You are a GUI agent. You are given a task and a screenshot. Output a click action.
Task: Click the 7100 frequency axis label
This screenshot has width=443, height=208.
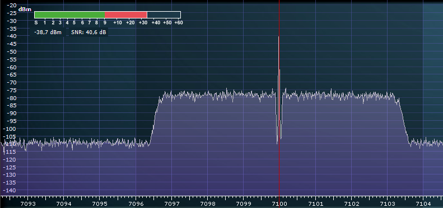(279, 204)
